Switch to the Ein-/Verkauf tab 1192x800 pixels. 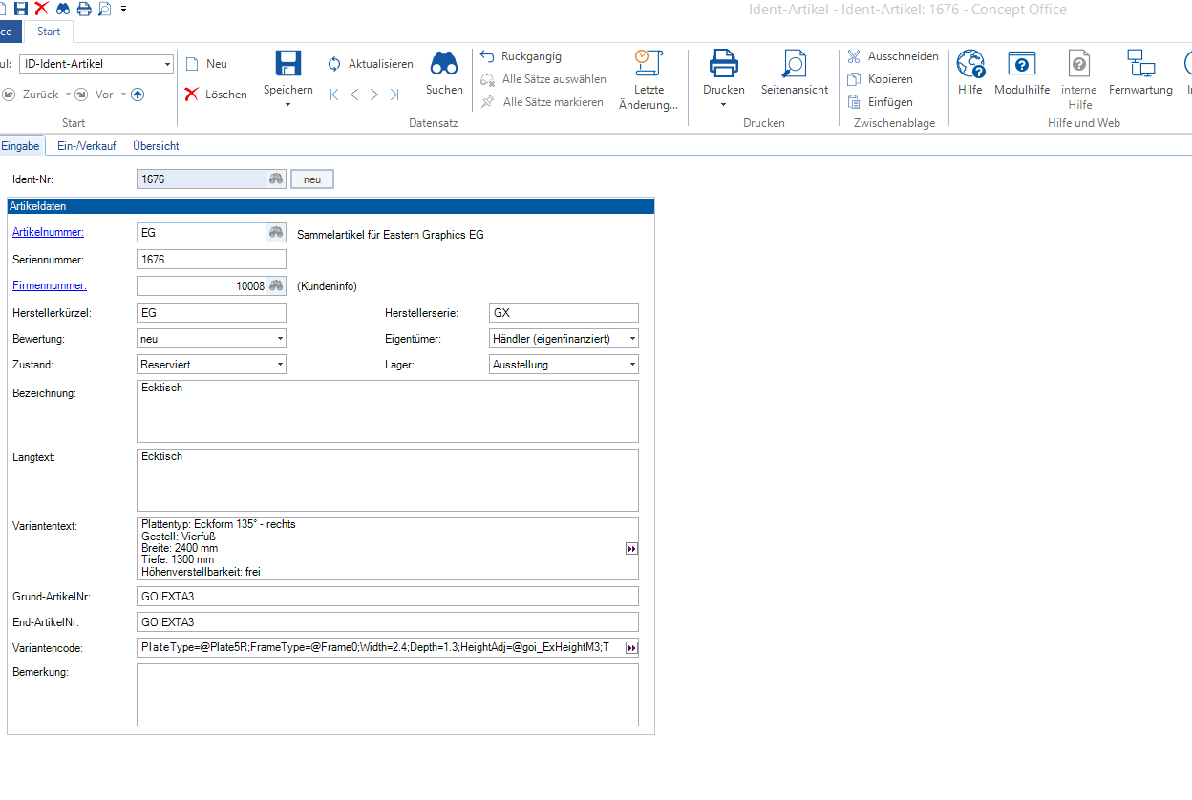[x=87, y=146]
